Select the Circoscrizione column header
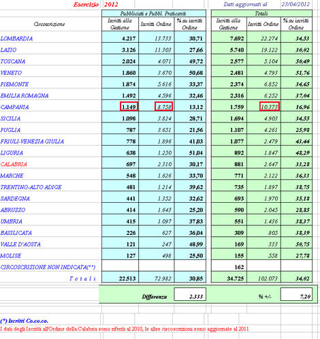The height and width of the screenshot is (339, 320). coord(50,24)
